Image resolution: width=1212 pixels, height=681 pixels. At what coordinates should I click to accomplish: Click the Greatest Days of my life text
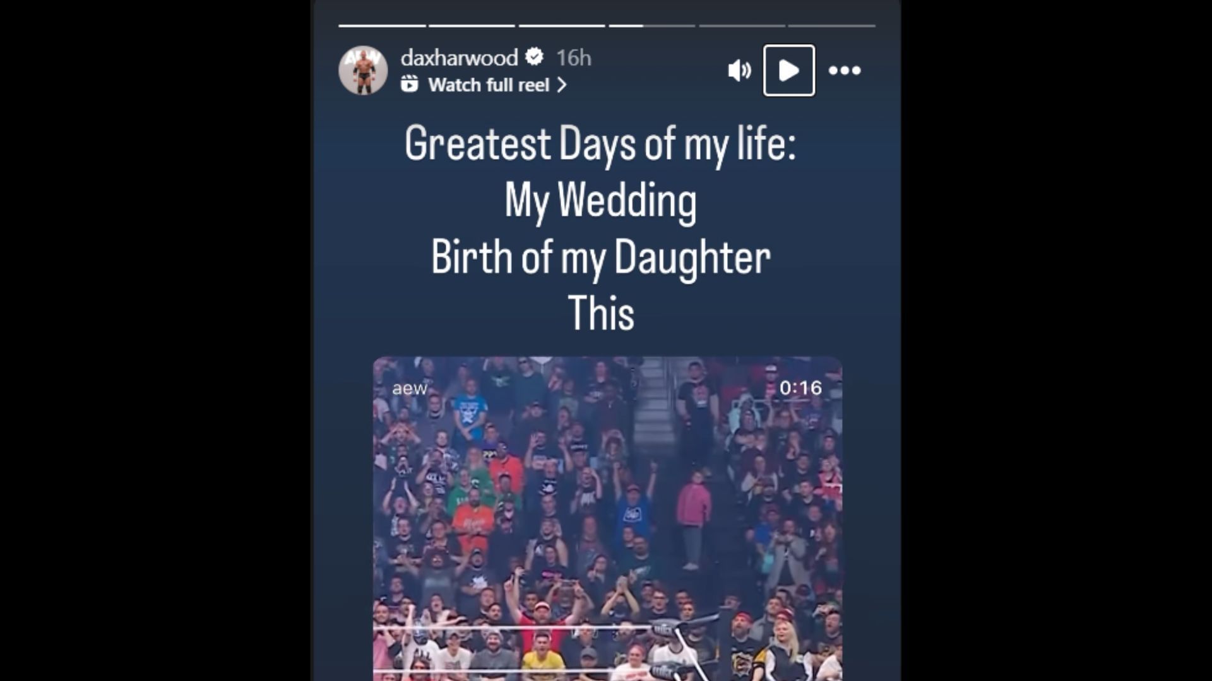(600, 144)
